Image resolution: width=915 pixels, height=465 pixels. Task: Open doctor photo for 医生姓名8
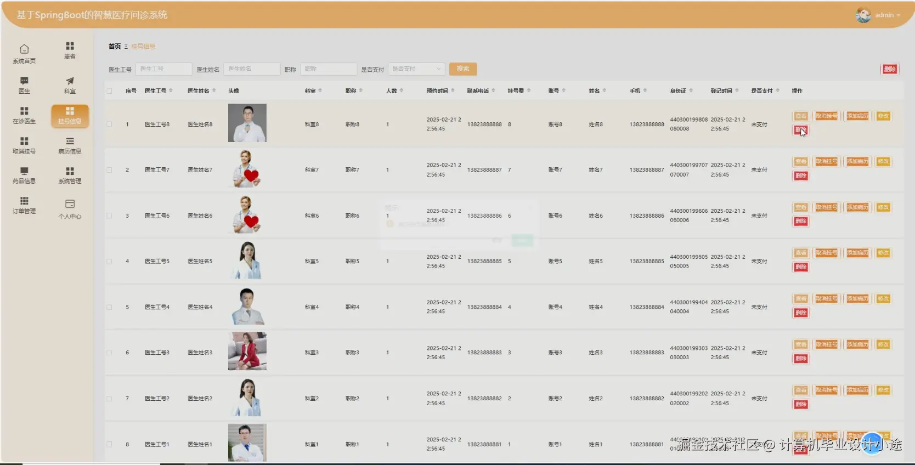247,123
